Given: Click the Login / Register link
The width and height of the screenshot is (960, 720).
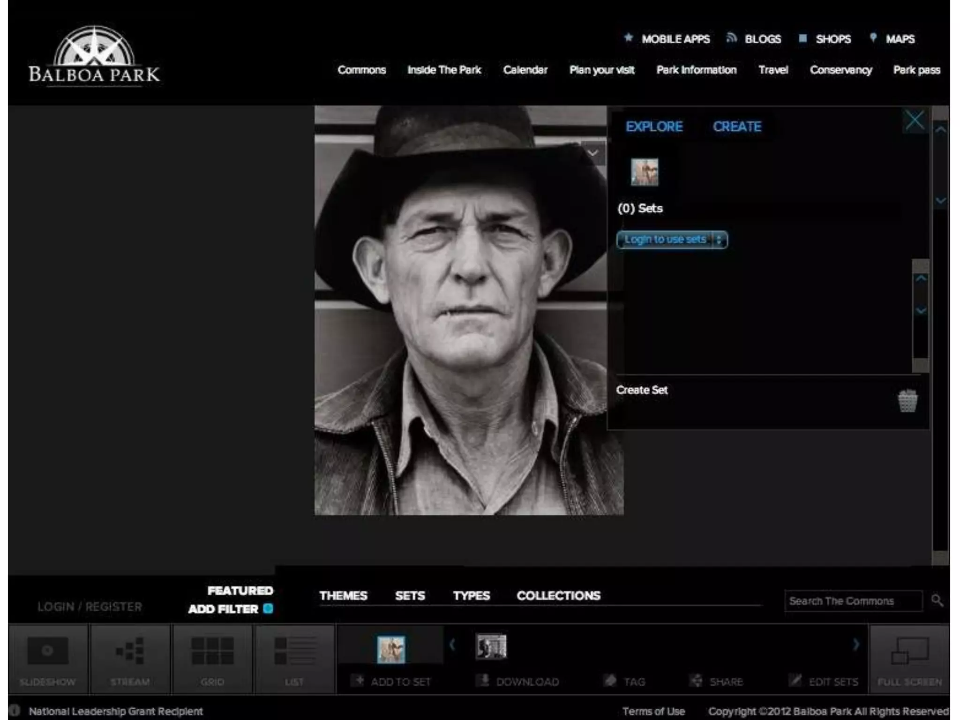Looking at the screenshot, I should [90, 607].
